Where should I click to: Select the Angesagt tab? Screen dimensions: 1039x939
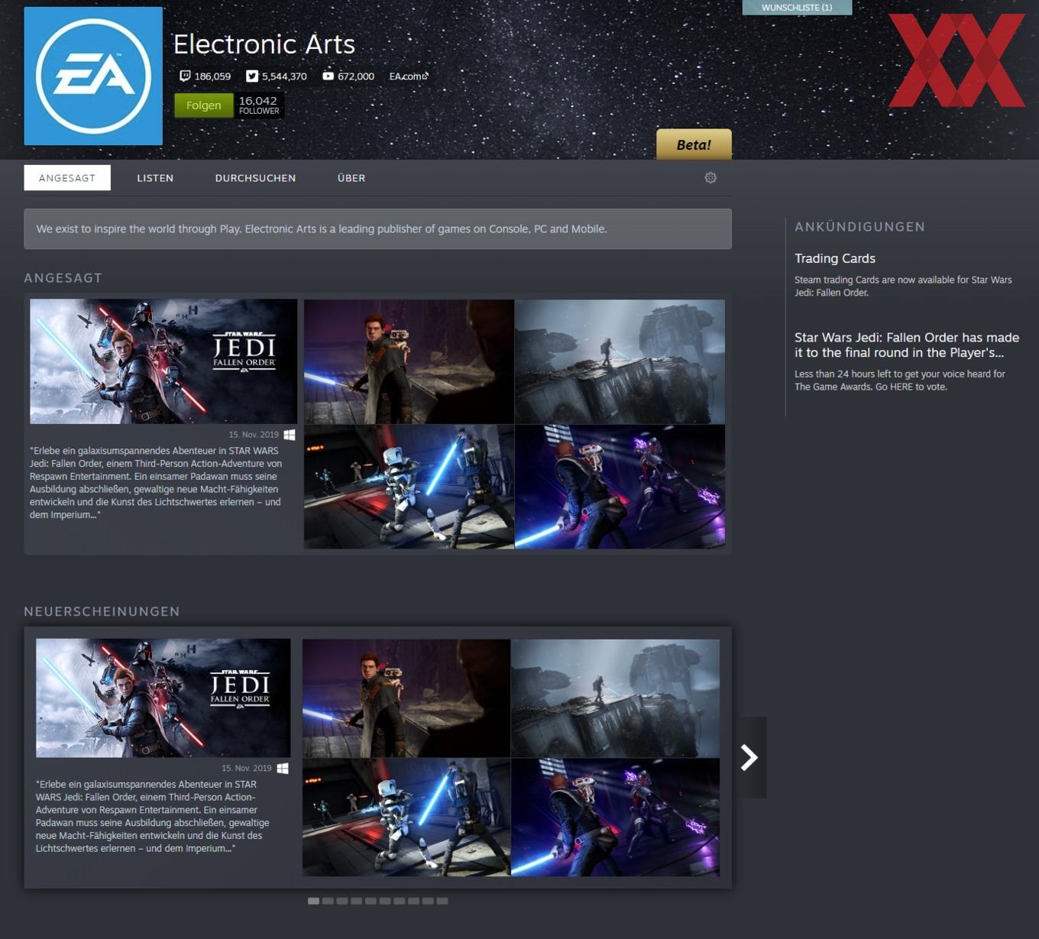[x=67, y=178]
